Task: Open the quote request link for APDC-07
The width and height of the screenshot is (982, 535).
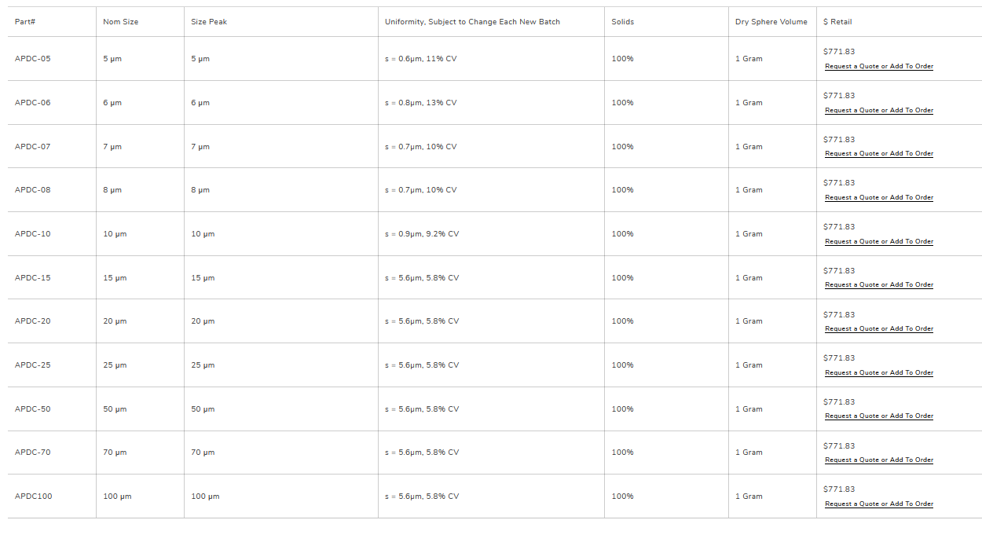Action: pos(878,154)
